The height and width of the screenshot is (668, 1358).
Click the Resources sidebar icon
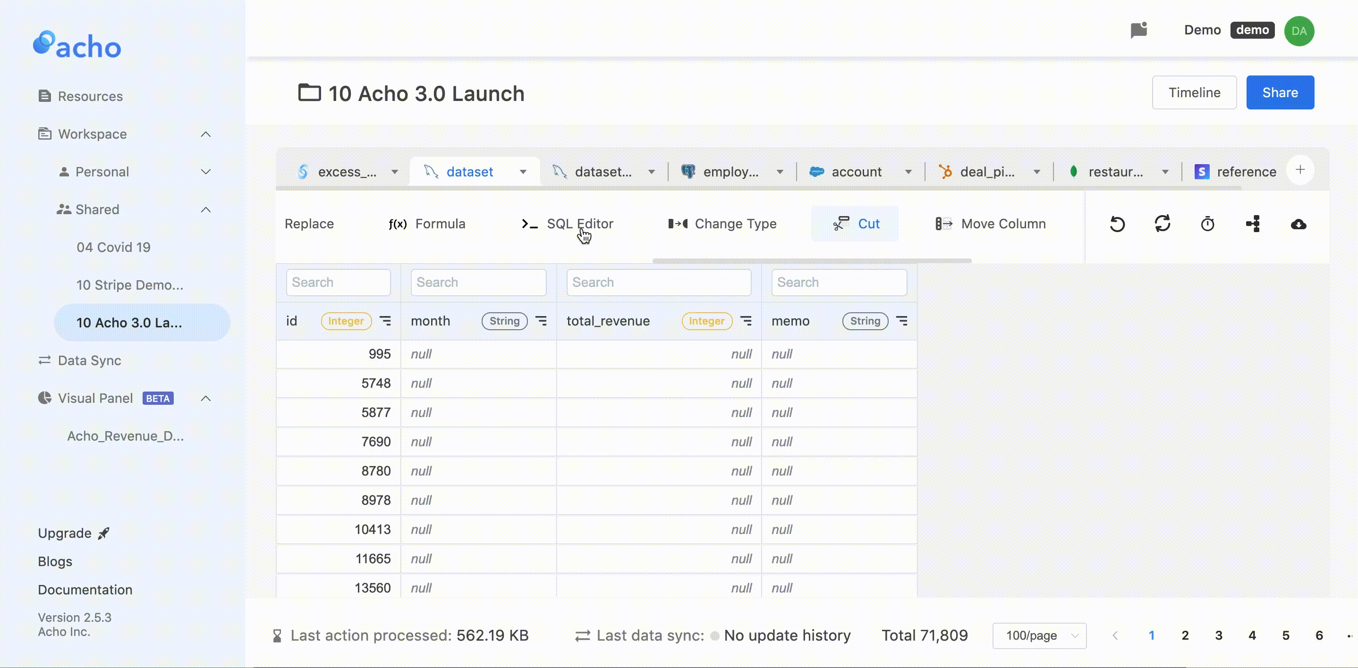[45, 96]
